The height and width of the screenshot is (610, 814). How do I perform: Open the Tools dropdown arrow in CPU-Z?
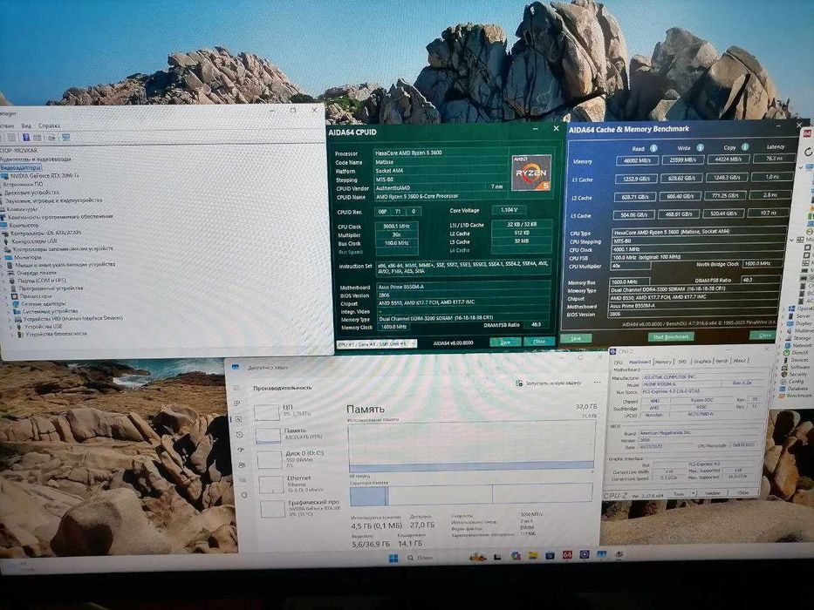tap(692, 493)
